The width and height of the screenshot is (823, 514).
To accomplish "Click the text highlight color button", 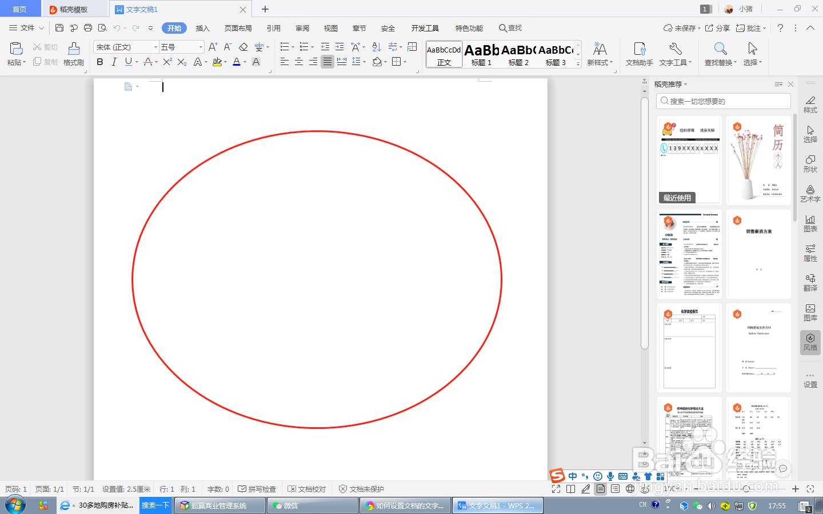I will tap(217, 62).
